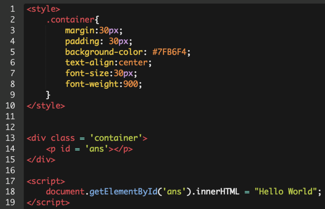Click line number 18 in the gutter
The height and width of the screenshot is (209, 325).
click(10, 191)
